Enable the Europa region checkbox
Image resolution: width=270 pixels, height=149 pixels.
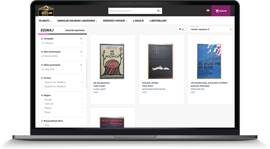[43, 100]
